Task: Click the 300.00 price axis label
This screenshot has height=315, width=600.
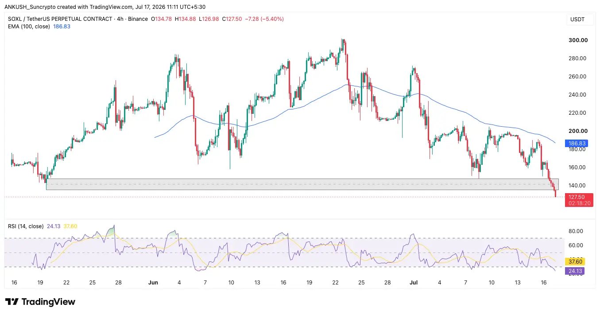Action: click(578, 40)
